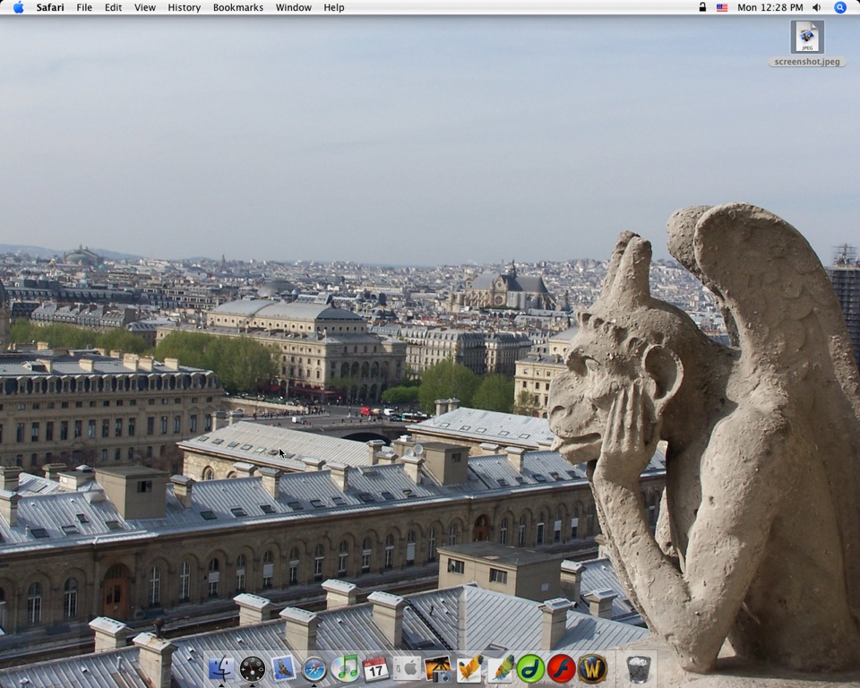Image resolution: width=860 pixels, height=688 pixels.
Task: Click the Safari compass icon in dock
Action: pyautogui.click(x=314, y=668)
